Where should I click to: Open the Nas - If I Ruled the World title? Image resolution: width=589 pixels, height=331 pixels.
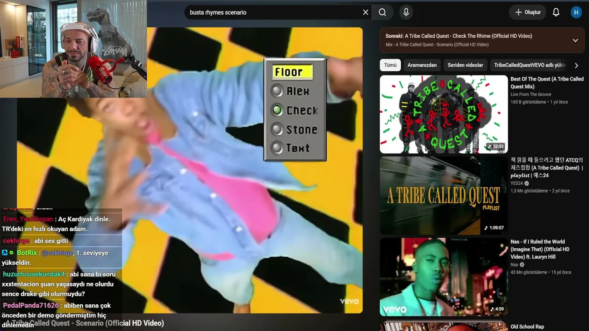point(540,249)
